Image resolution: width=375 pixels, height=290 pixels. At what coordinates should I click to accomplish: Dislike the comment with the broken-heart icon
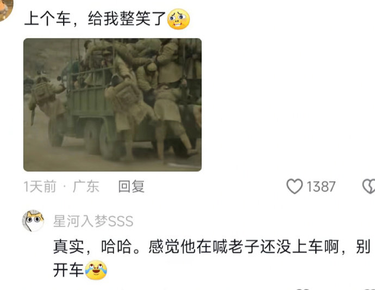point(369,186)
